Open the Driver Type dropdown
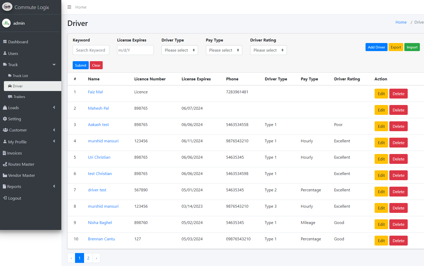Image resolution: width=424 pixels, height=266 pixels. (x=180, y=50)
